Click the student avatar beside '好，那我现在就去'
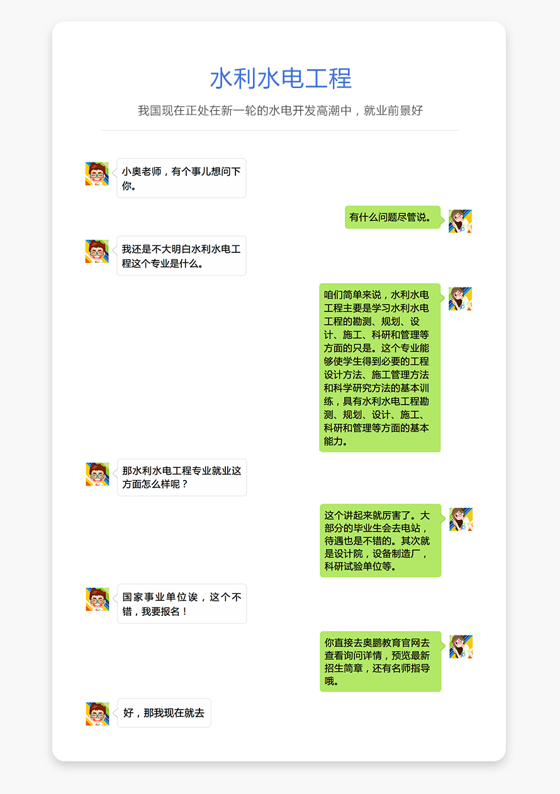 98,713
